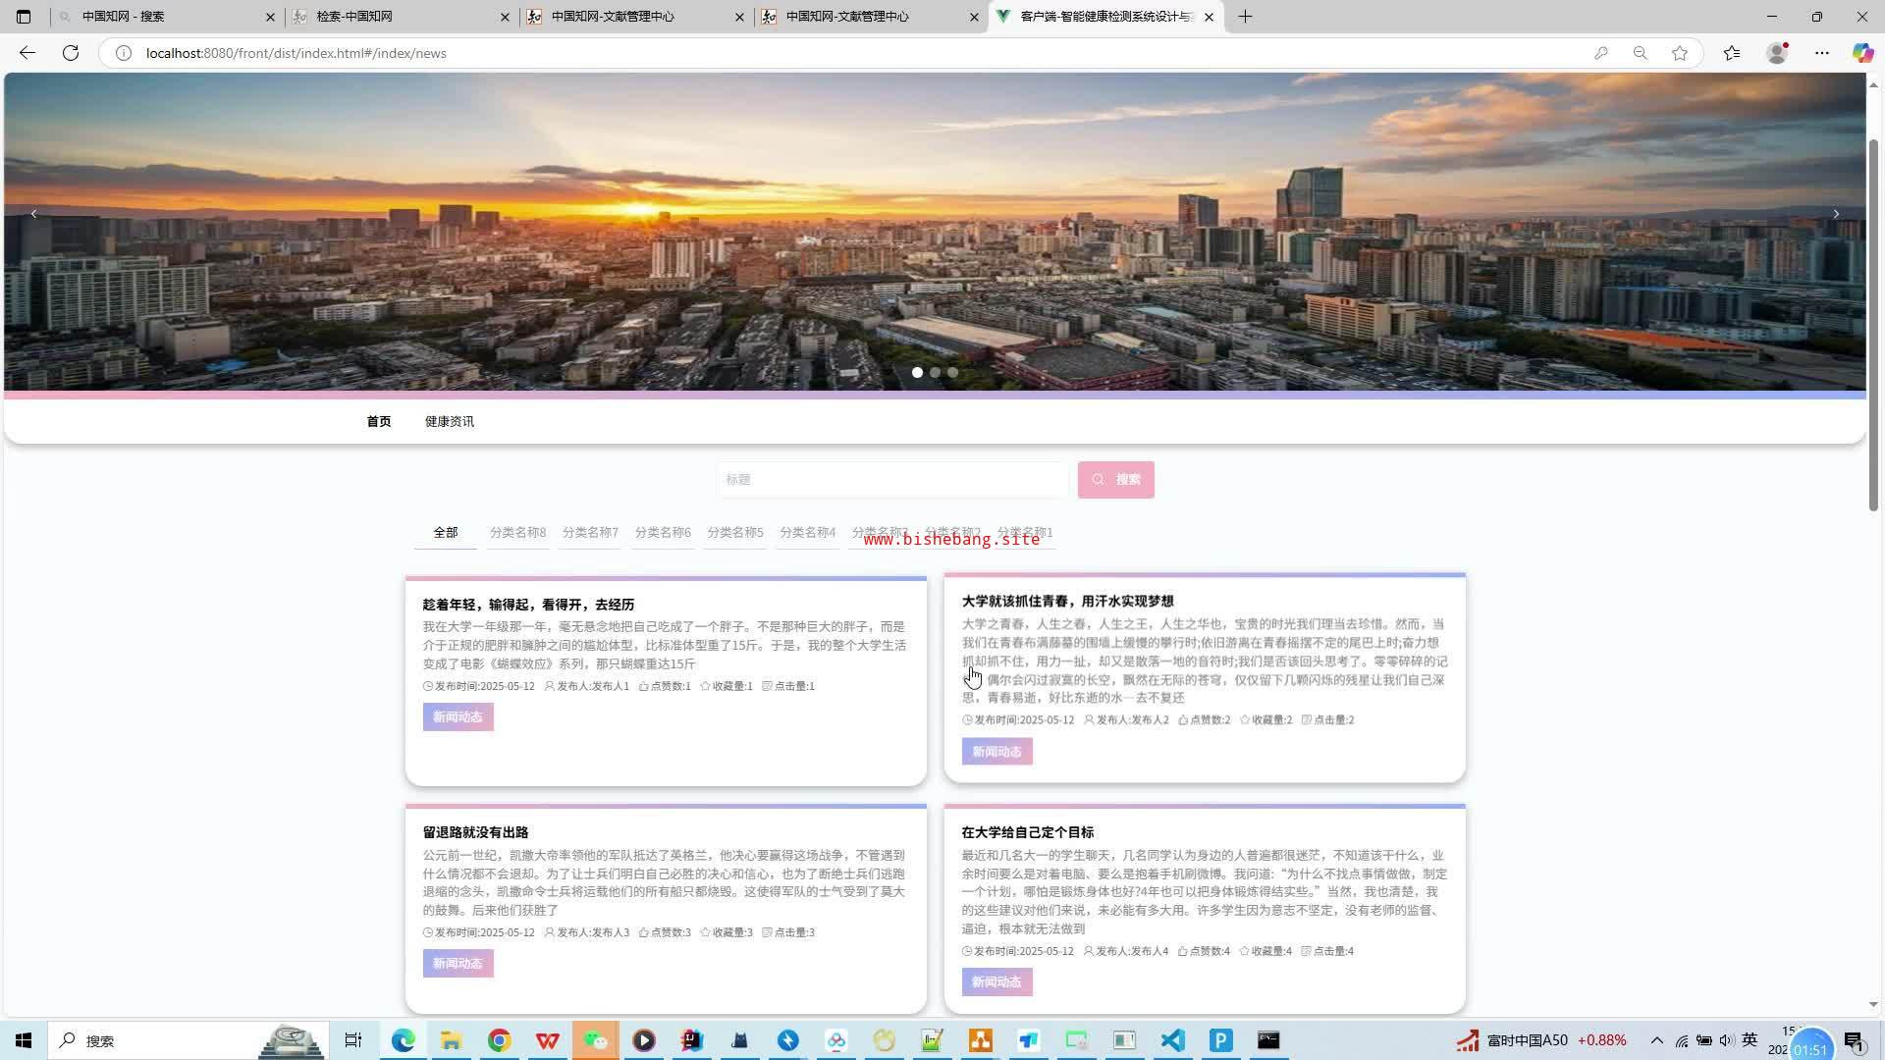The width and height of the screenshot is (1885, 1060).
Task: Focus the 标题 search input field
Action: point(891,480)
